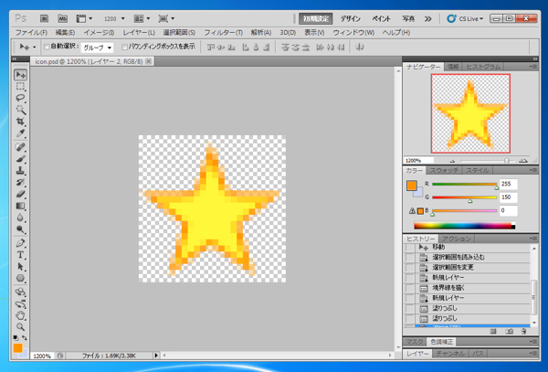Viewport: 548px width, 372px height.
Task: Toggle バウンディングボックスを表示 checkbox
Action: (125, 48)
